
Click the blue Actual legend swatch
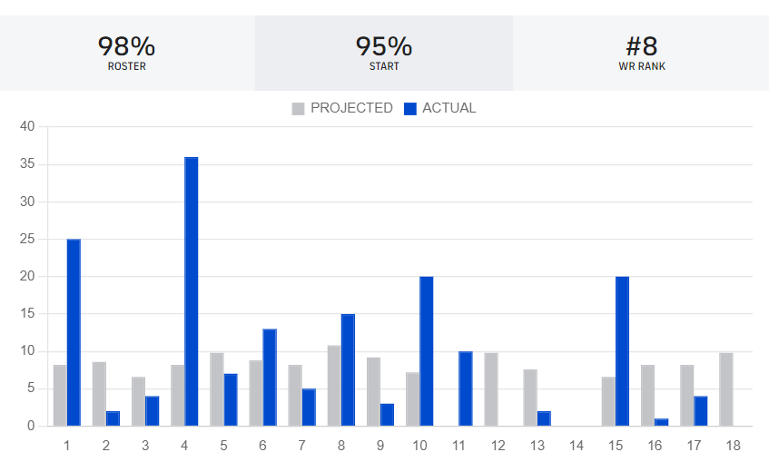(409, 109)
